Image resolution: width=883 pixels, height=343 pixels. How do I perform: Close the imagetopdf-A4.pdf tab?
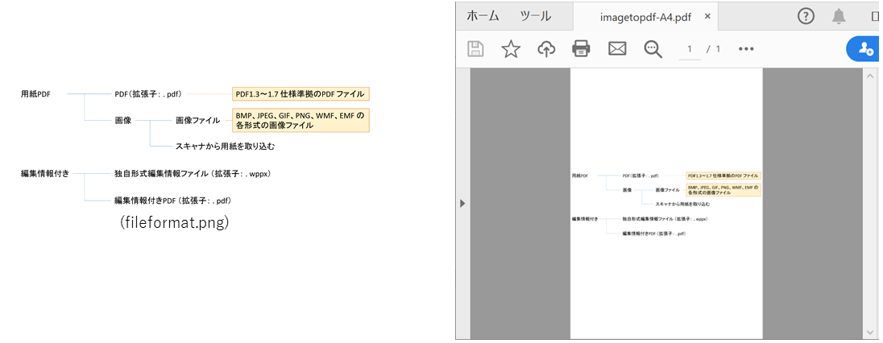click(x=707, y=16)
